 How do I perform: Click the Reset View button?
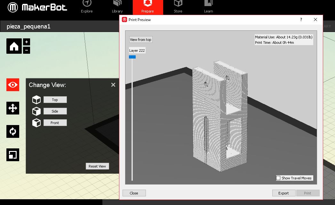pyautogui.click(x=97, y=166)
